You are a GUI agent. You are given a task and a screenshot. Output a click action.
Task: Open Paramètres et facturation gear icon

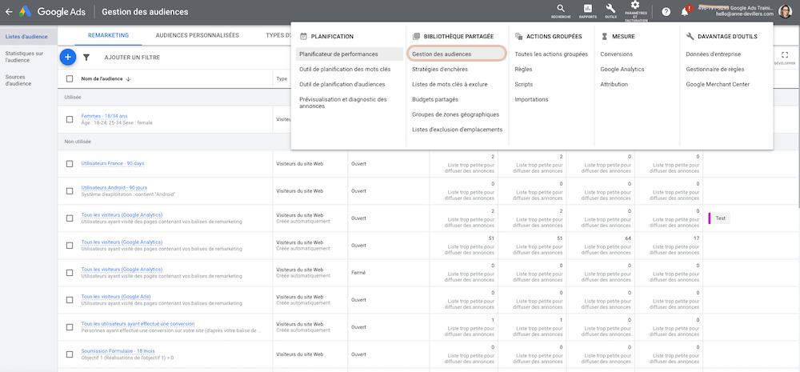pyautogui.click(x=635, y=11)
